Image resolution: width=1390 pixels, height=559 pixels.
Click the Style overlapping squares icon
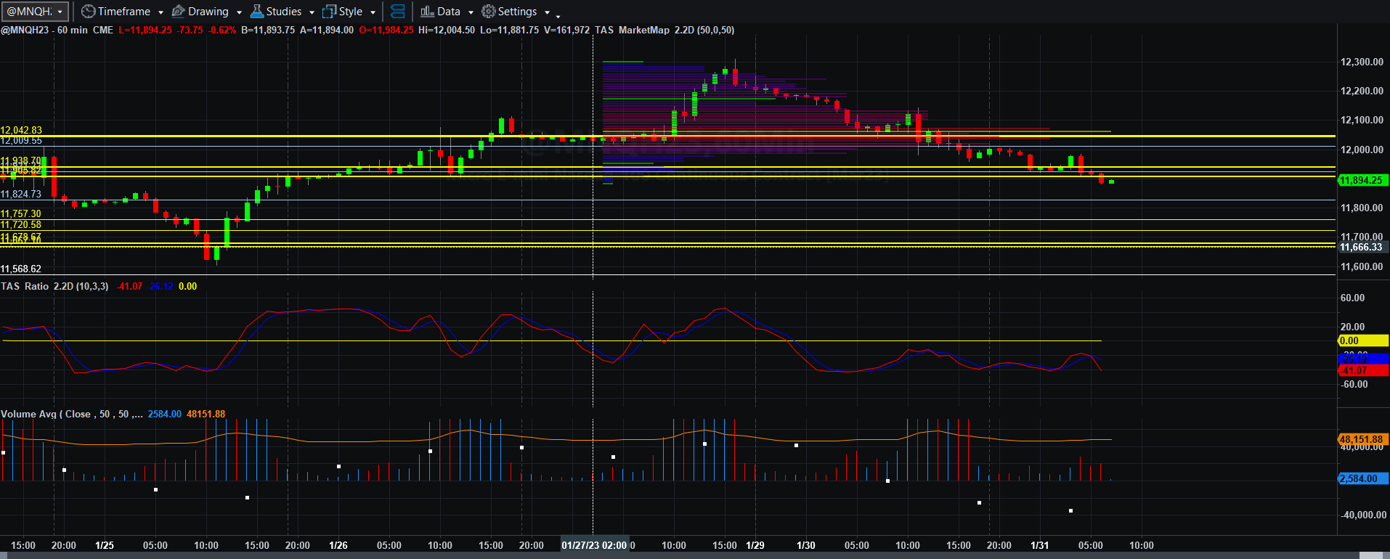[x=329, y=12]
